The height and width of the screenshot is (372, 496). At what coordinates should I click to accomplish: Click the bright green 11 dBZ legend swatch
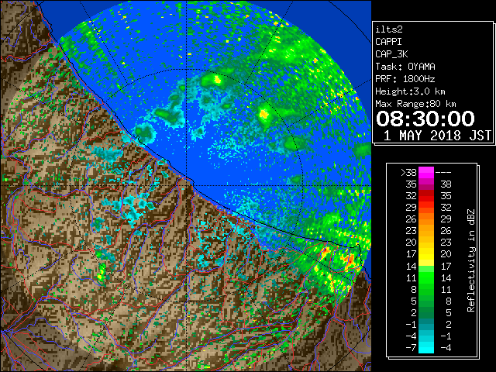(x=426, y=277)
